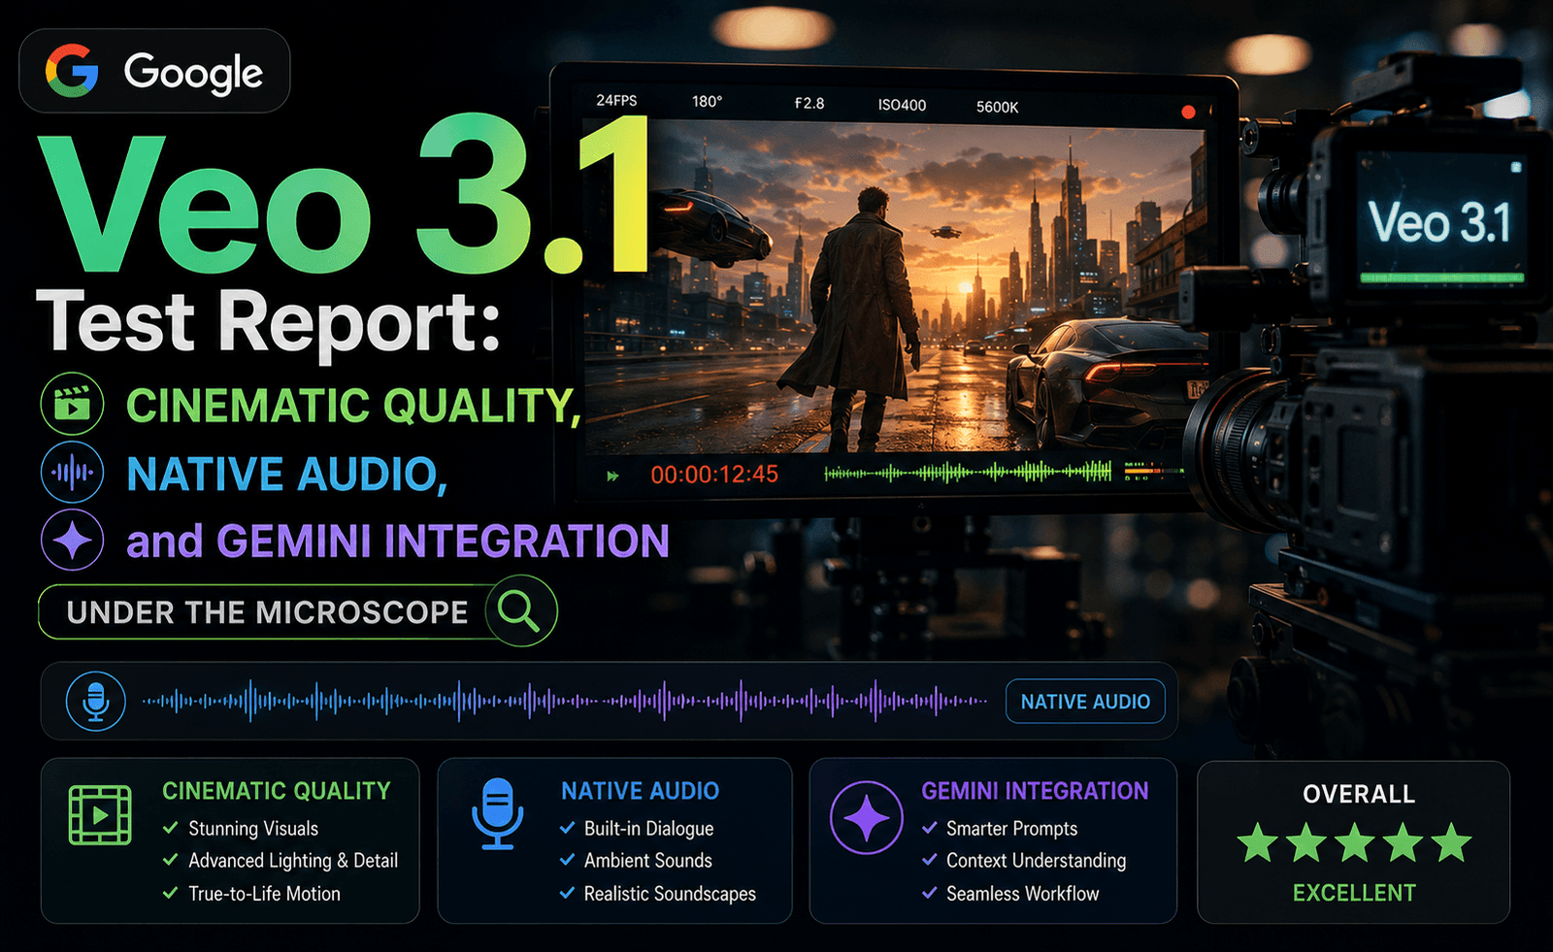Click the waveform icon beside Native Audio
This screenshot has width=1553, height=952.
click(x=72, y=473)
